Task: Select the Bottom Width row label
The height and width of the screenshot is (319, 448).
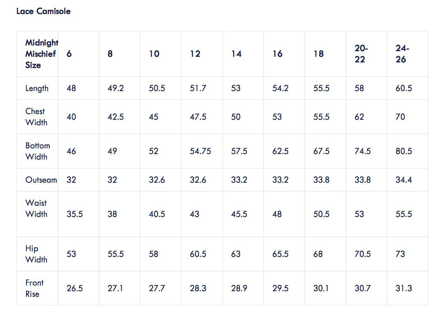Action: (37, 151)
